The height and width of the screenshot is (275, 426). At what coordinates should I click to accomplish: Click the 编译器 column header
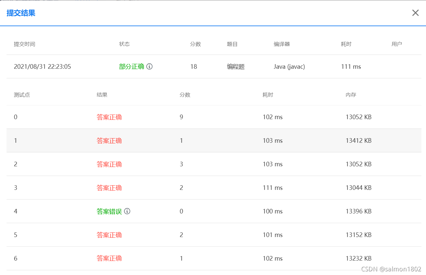click(282, 44)
